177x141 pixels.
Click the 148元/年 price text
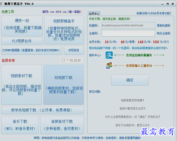pos(144,42)
